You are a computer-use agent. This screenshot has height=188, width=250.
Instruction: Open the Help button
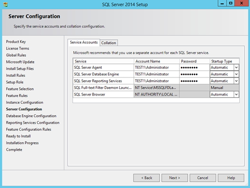[x=231, y=178]
